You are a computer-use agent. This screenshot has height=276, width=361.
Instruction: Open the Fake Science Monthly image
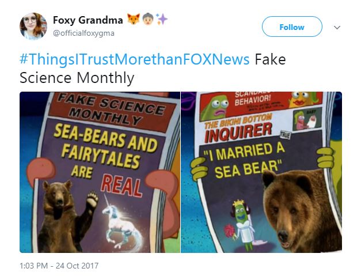(100, 172)
